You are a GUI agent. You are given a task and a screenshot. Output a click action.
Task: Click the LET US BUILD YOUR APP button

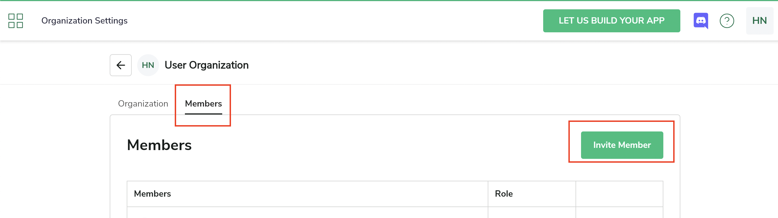[x=611, y=21]
